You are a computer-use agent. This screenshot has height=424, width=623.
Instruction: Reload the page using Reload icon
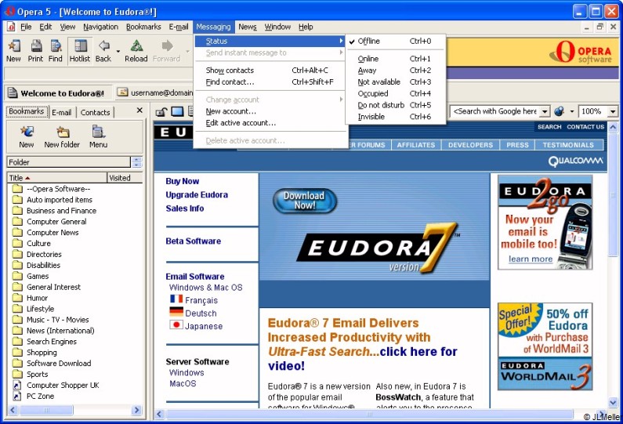136,50
